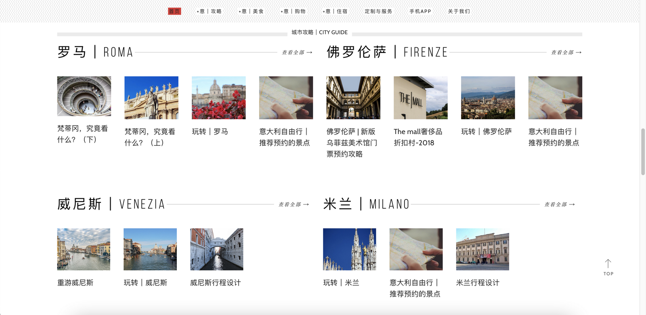The height and width of the screenshot is (315, 646).
Task: Open article 米兰行程设计
Action: [478, 283]
